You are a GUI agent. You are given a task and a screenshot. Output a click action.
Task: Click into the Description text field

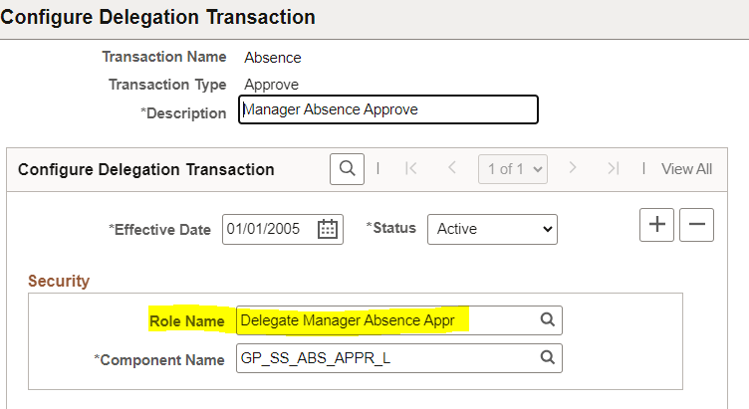click(x=388, y=109)
